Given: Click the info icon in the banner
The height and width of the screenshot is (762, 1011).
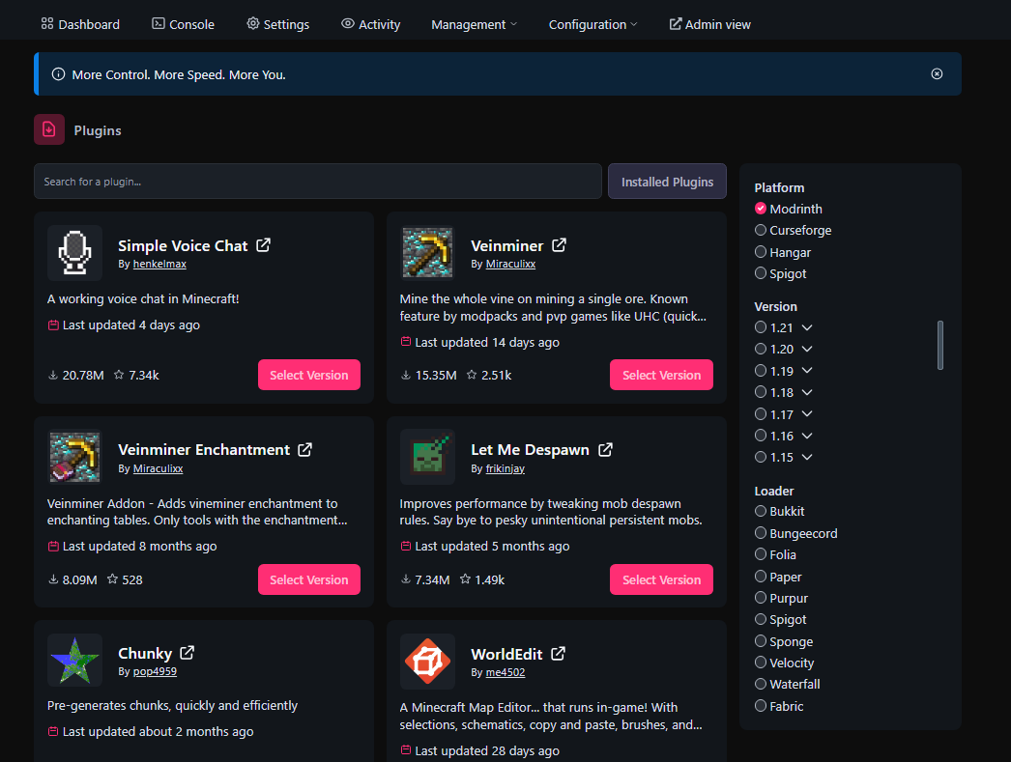Looking at the screenshot, I should (58, 74).
